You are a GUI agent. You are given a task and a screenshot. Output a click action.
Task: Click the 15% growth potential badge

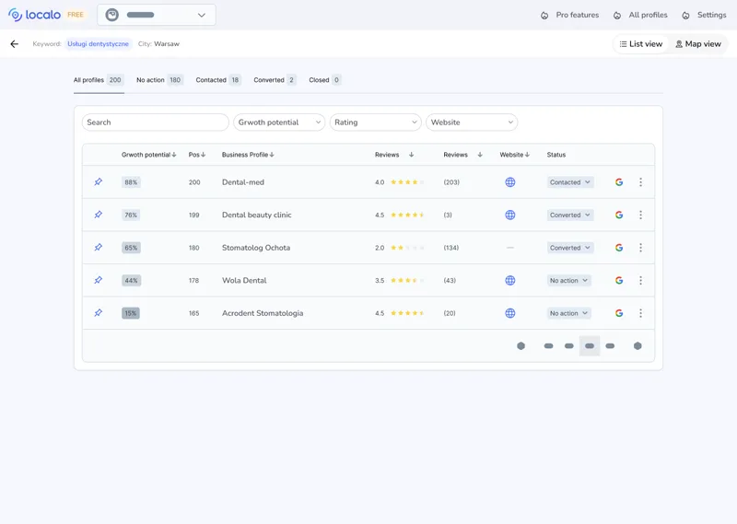click(x=131, y=313)
